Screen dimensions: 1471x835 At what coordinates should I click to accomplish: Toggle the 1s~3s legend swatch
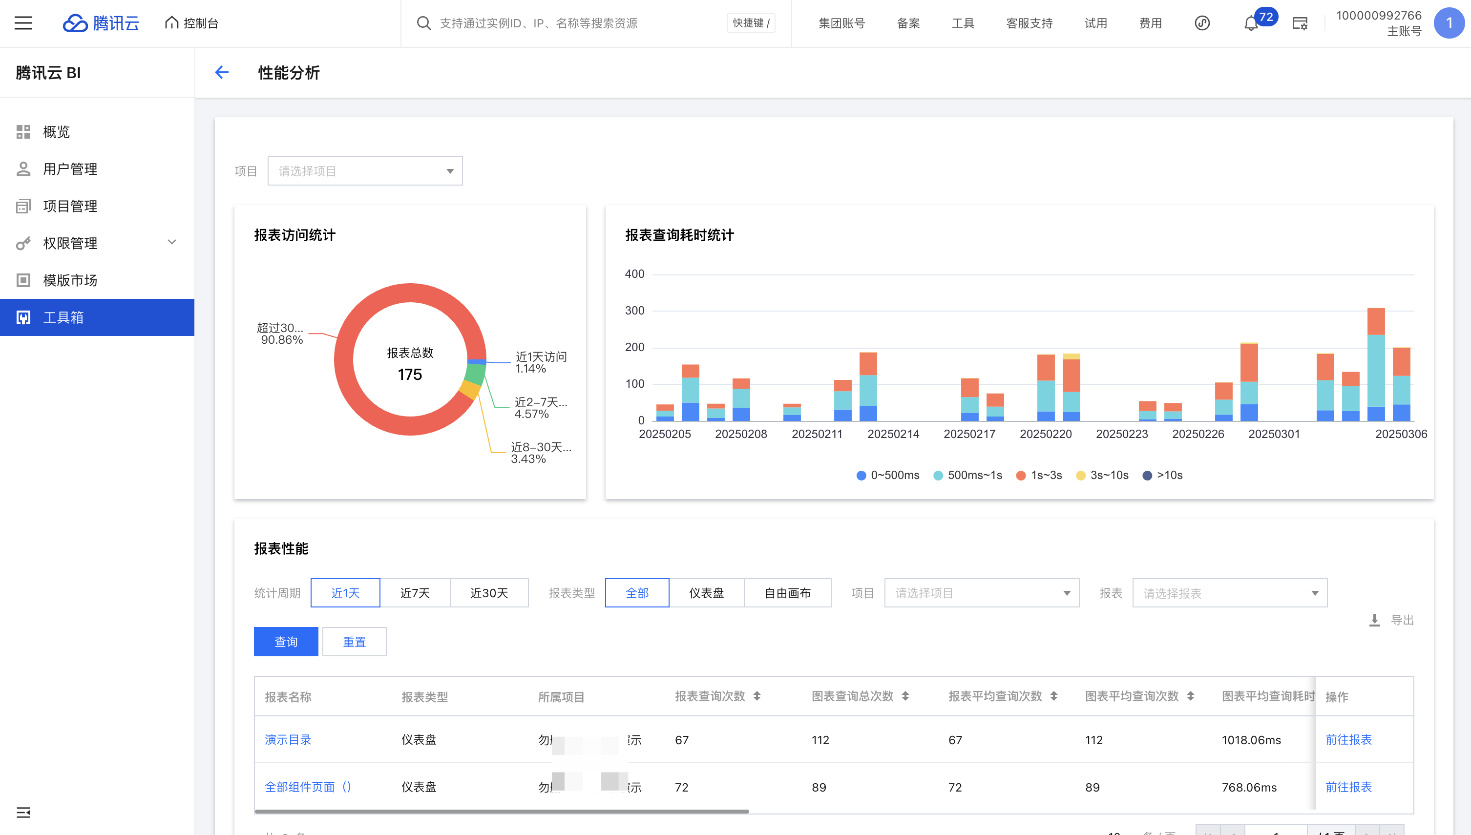click(x=1021, y=476)
